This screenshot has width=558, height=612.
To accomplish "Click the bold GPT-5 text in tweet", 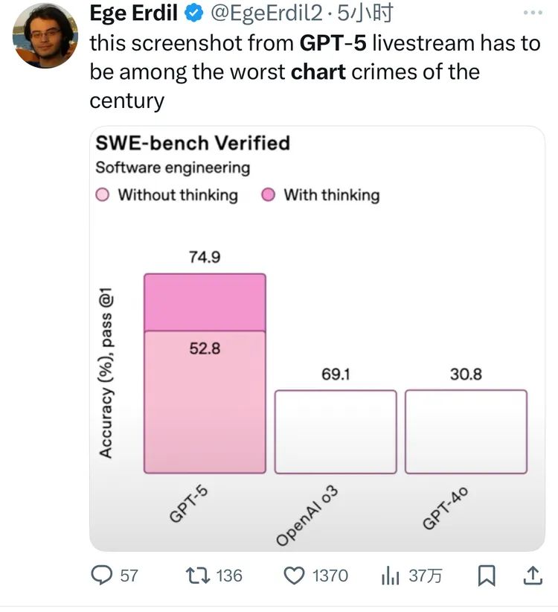I will (332, 43).
